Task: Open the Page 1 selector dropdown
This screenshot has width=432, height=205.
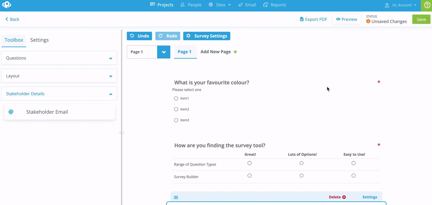Action: click(x=164, y=52)
